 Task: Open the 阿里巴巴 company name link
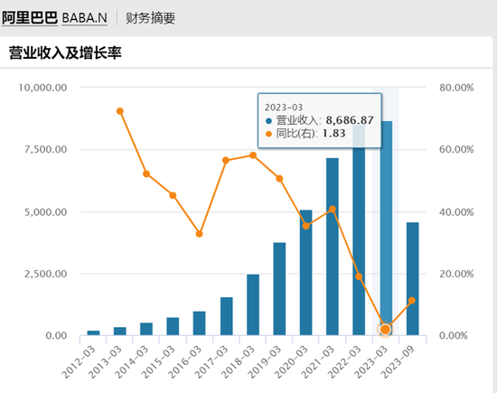click(x=30, y=18)
